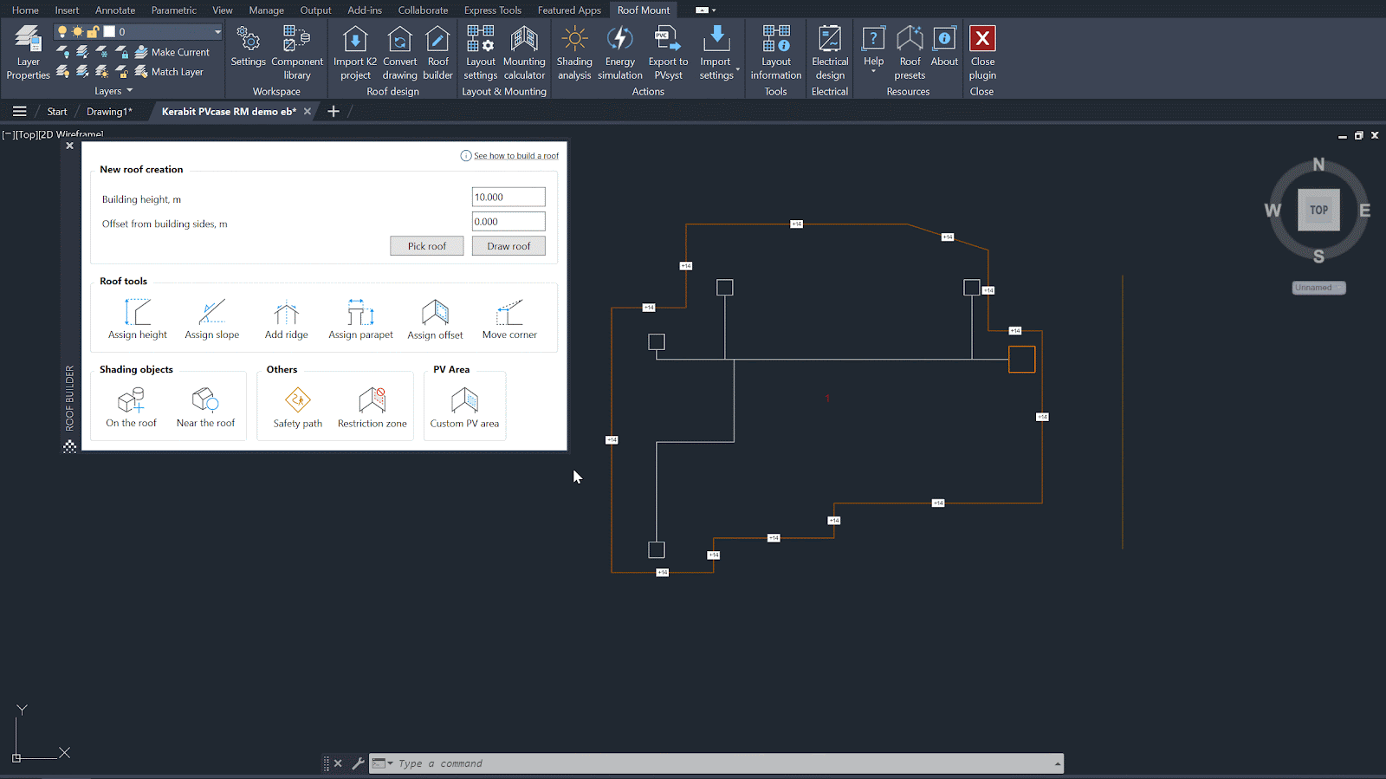
Task: Switch to Home ribbon tab
Action: [25, 10]
